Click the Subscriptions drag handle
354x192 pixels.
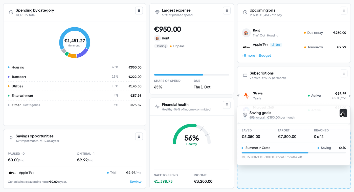(343, 73)
